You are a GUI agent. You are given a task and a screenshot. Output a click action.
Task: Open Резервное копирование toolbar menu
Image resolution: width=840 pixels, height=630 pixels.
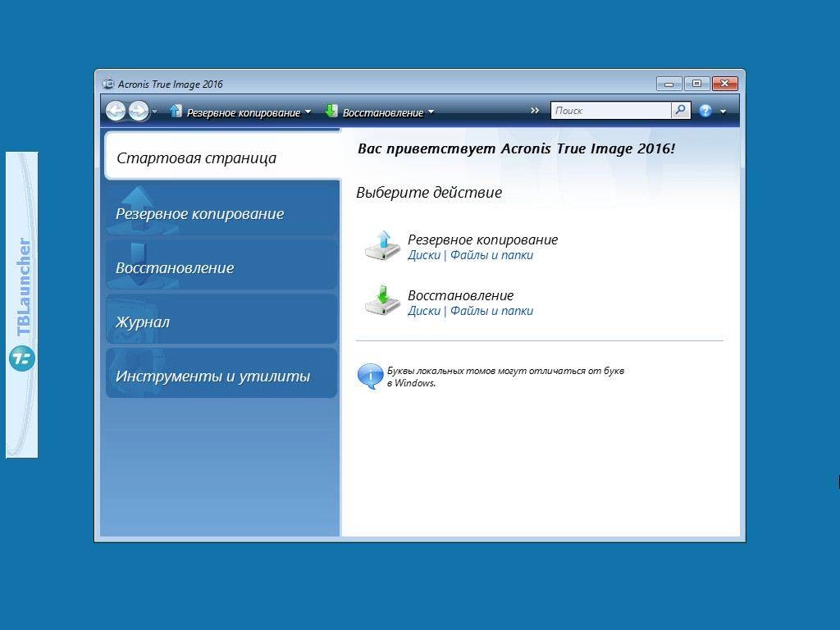click(243, 112)
